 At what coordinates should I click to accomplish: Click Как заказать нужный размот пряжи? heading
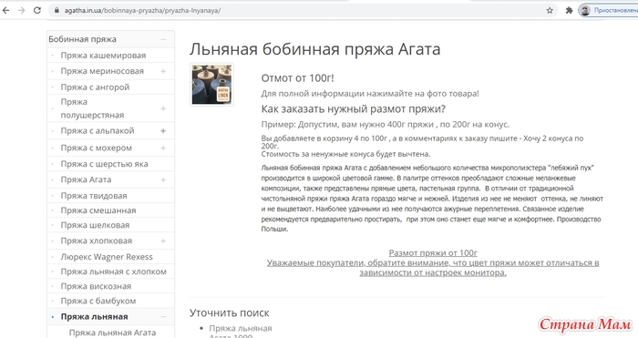pyautogui.click(x=354, y=109)
